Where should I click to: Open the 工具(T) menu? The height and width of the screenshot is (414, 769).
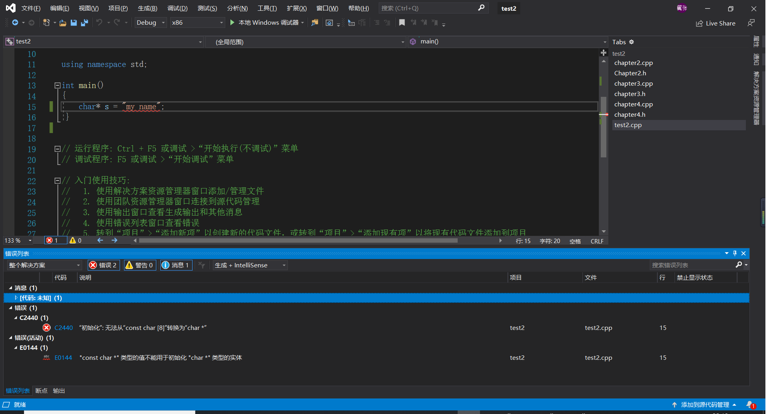click(267, 8)
